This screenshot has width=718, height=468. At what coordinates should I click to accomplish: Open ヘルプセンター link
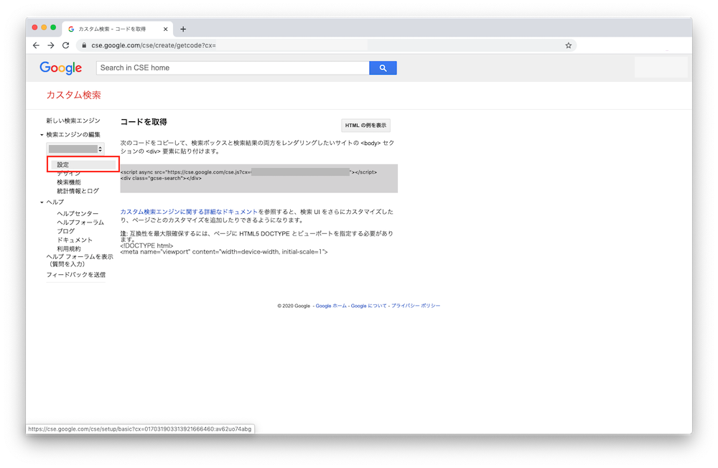tap(78, 213)
